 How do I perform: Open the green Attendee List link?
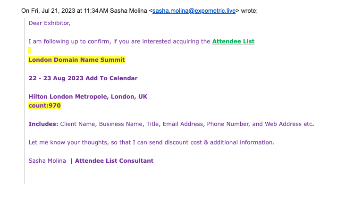[x=233, y=42]
